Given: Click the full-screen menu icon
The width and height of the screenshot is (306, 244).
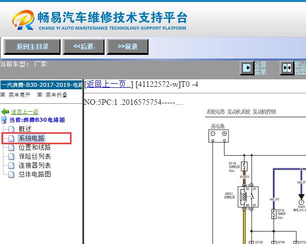Looking at the screenshot, I should coord(247,68).
